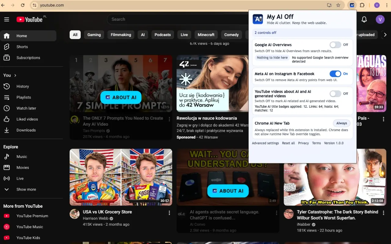Select the Podcasts filter chip
The height and width of the screenshot is (244, 391).
(x=163, y=35)
